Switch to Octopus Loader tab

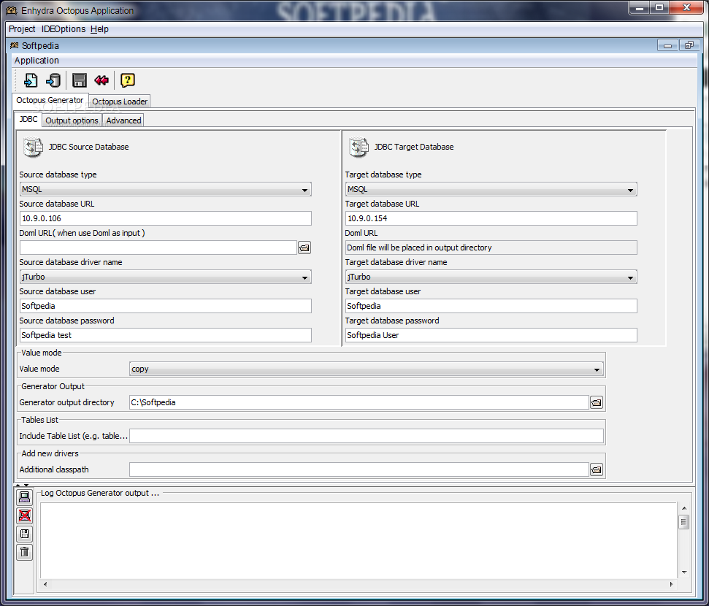pos(120,101)
